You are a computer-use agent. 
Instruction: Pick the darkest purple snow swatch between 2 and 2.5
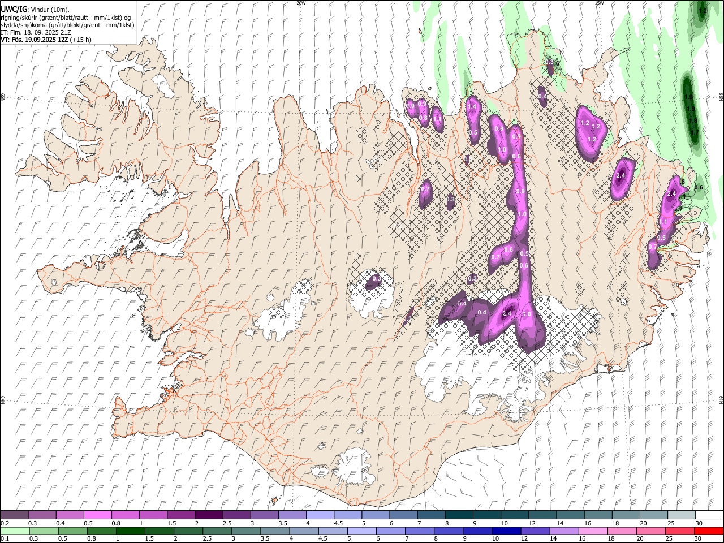pyautogui.click(x=209, y=515)
